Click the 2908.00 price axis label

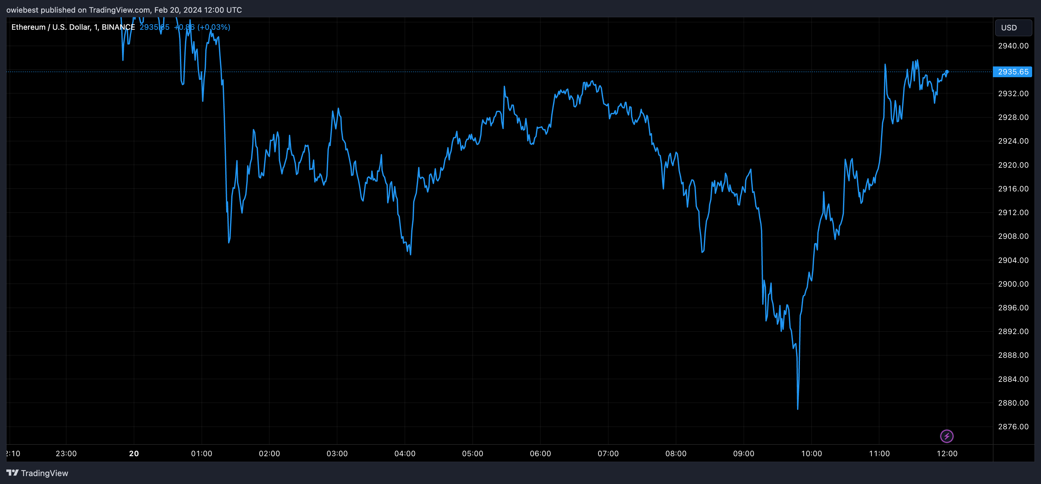pyautogui.click(x=1013, y=236)
